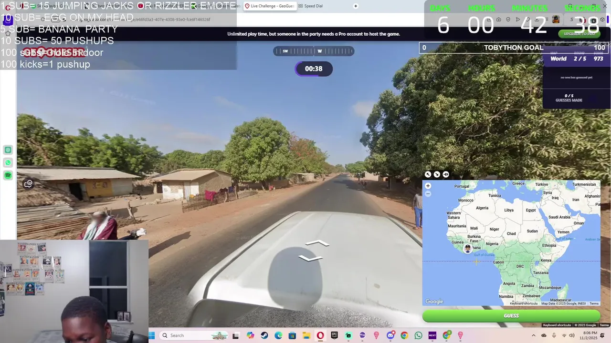
Task: Switch to the Live Challenge GeoGuessr tab
Action: [270, 6]
